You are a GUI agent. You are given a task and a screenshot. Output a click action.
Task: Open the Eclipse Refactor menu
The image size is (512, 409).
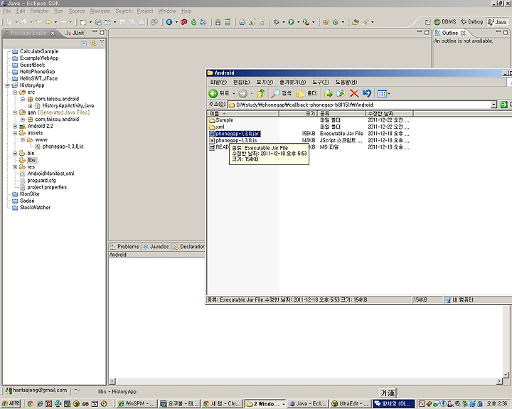click(x=40, y=11)
